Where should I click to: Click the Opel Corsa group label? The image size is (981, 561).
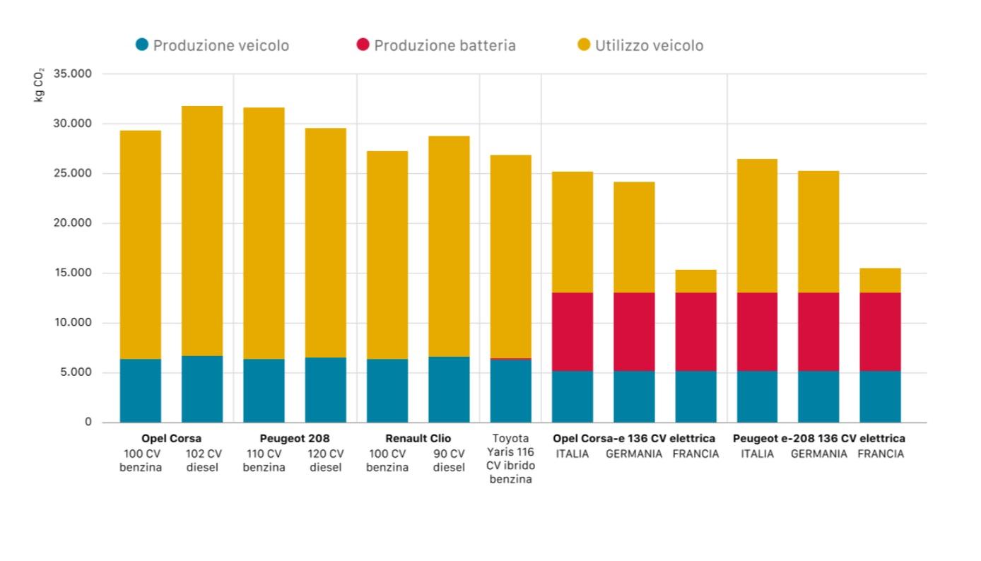pos(171,439)
